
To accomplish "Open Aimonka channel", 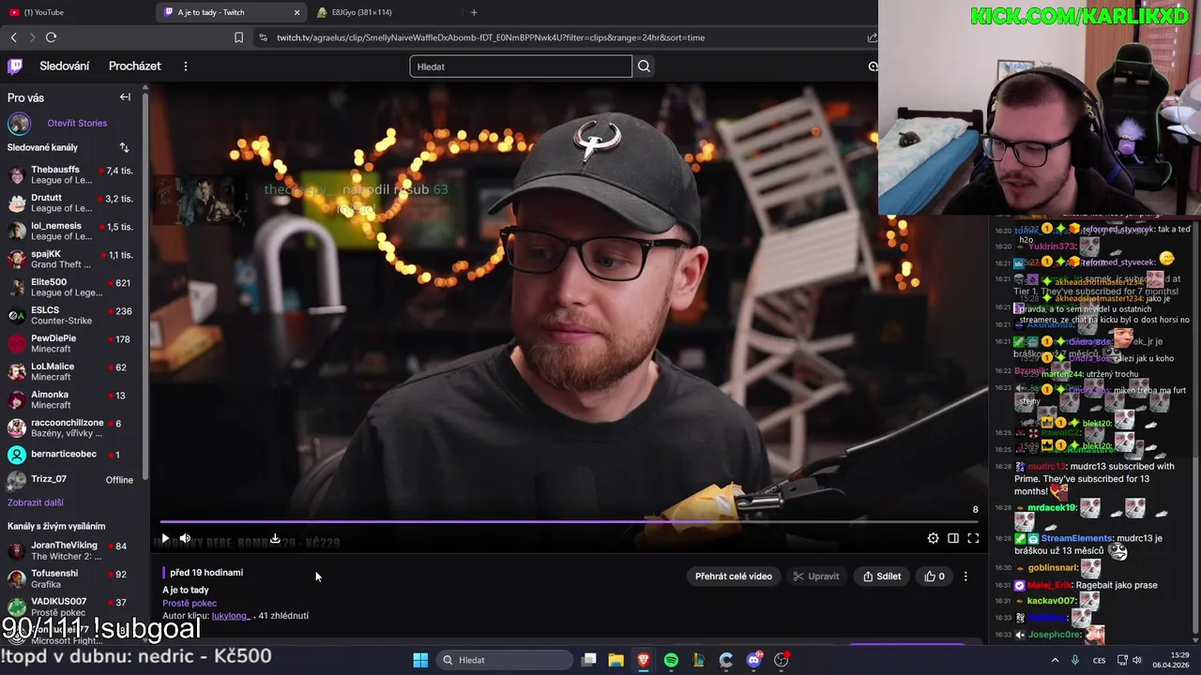I will pos(70,400).
